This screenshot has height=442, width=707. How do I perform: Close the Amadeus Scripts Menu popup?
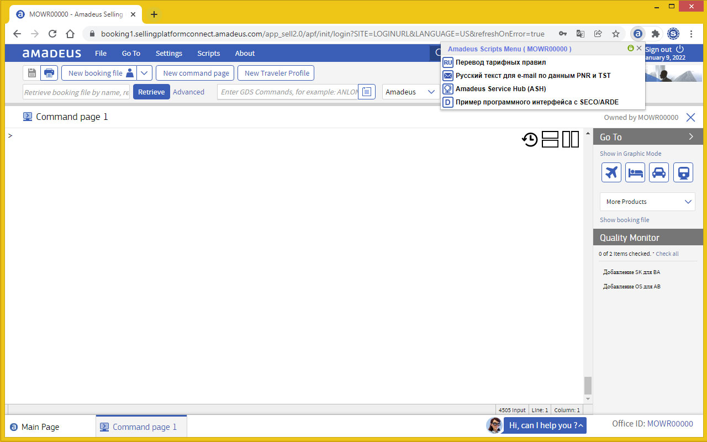point(639,48)
